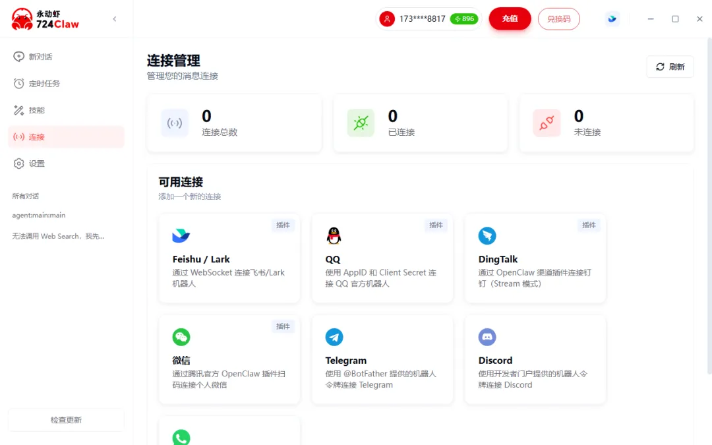Click the 刷新 refresh button
The height and width of the screenshot is (445, 712).
(x=670, y=67)
